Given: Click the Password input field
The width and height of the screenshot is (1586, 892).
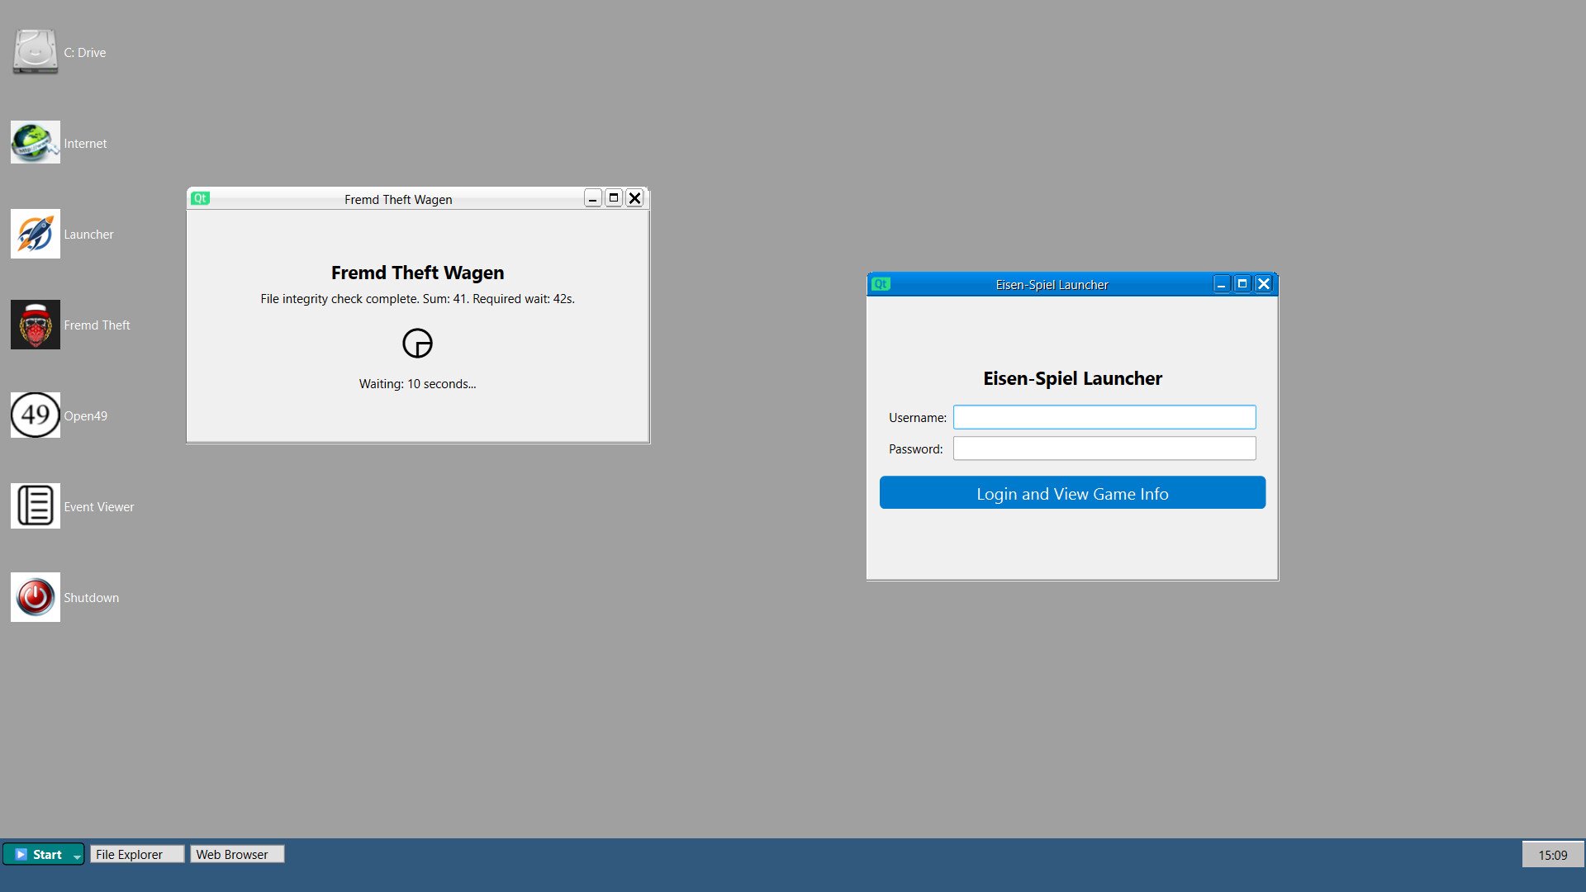Looking at the screenshot, I should point(1104,448).
